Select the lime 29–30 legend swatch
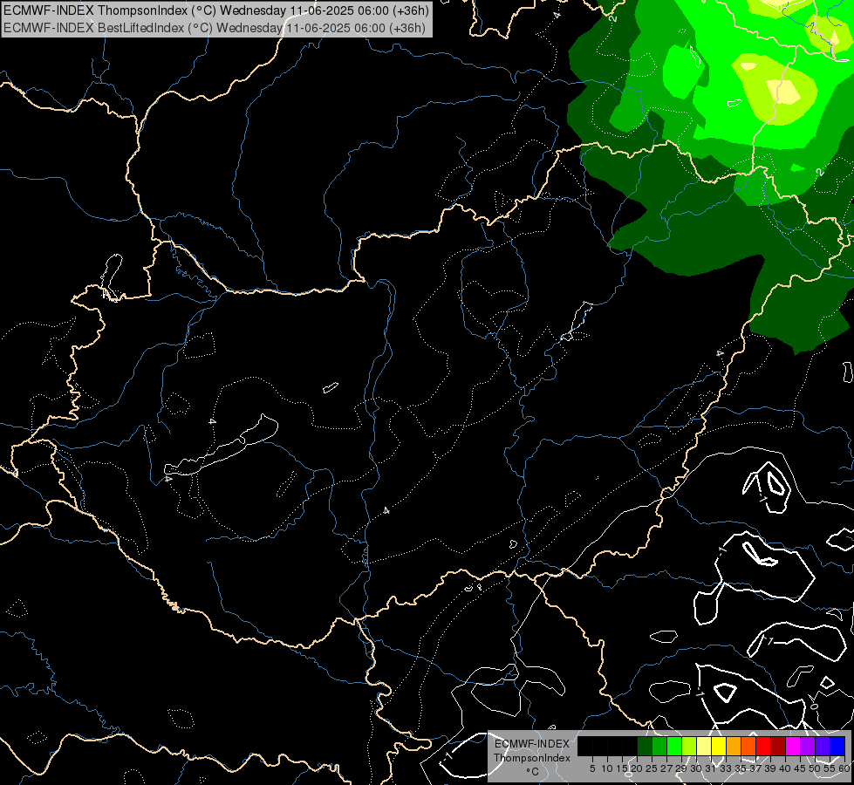The image size is (854, 785). pos(689,746)
